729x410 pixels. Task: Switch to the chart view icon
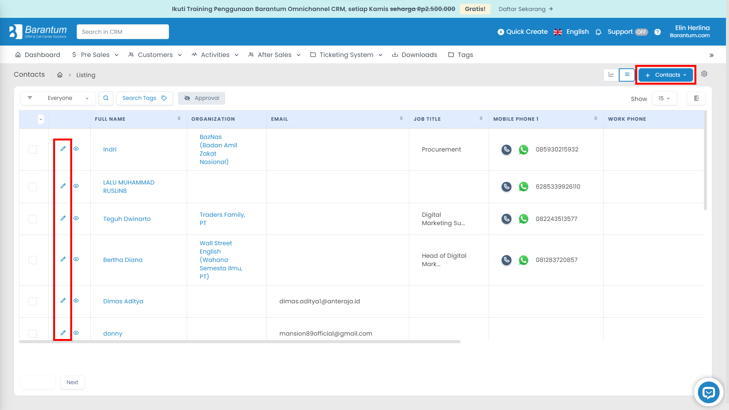(x=611, y=75)
